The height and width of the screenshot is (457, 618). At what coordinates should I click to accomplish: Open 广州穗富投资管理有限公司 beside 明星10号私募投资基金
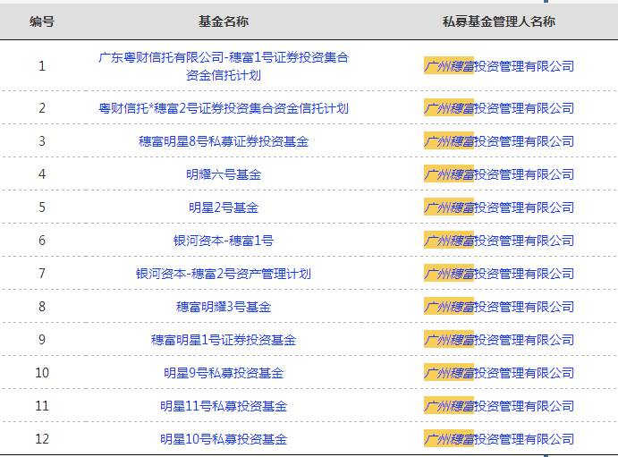point(499,439)
